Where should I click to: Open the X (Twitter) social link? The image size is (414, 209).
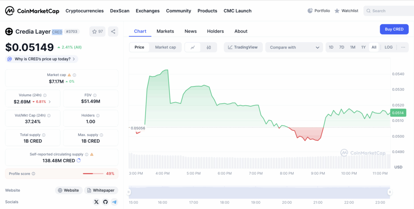point(96,202)
